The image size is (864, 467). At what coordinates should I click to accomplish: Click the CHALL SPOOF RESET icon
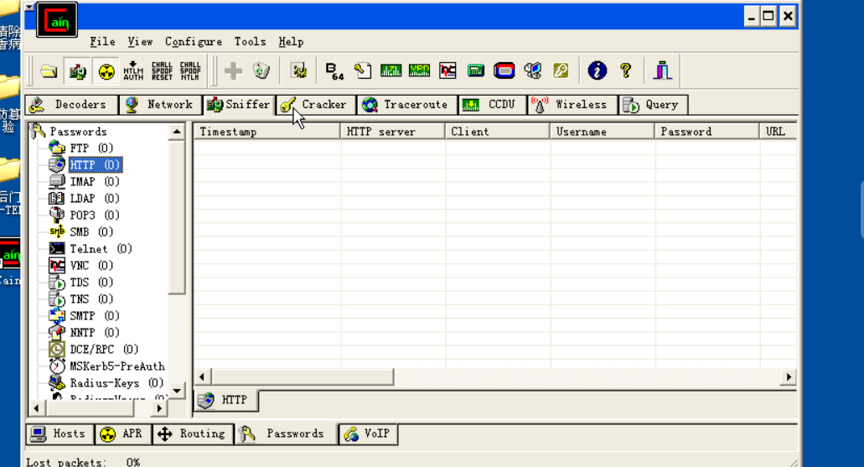162,70
